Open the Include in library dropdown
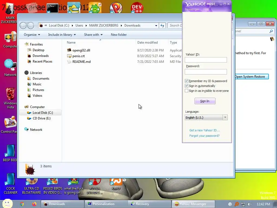The height and width of the screenshot is (208, 277). pyautogui.click(x=62, y=35)
